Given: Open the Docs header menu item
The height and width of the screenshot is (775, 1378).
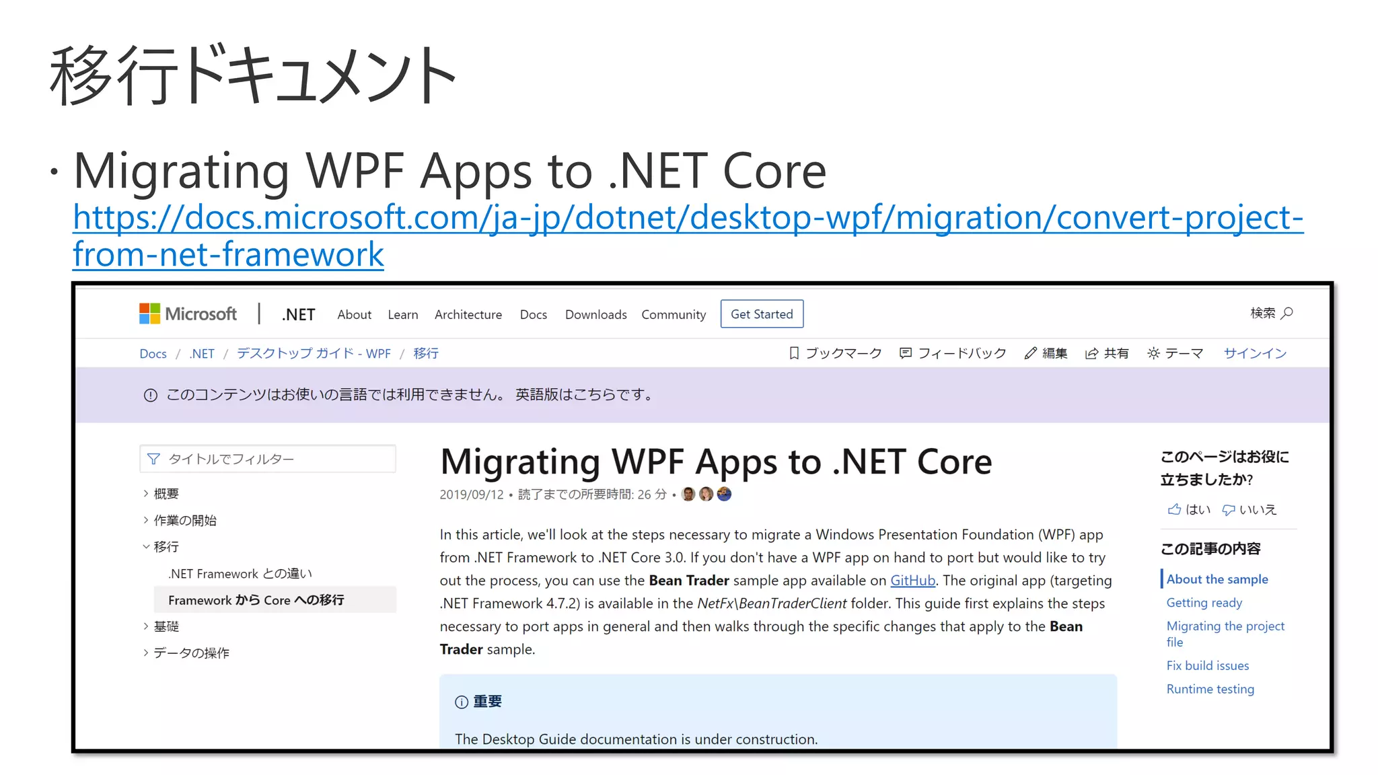Looking at the screenshot, I should (x=533, y=314).
